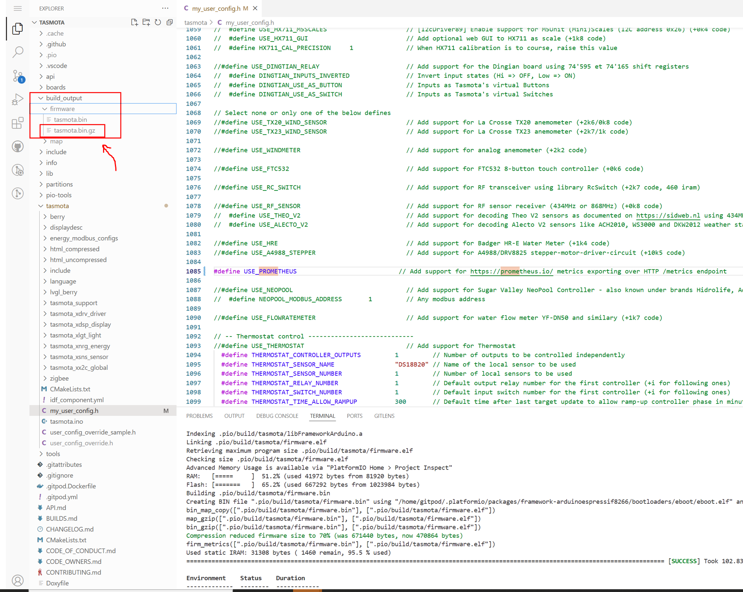Follow the https://prometheus.io/ link
This screenshot has height=592, width=743.
(511, 271)
